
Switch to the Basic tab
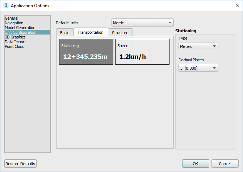(64, 33)
